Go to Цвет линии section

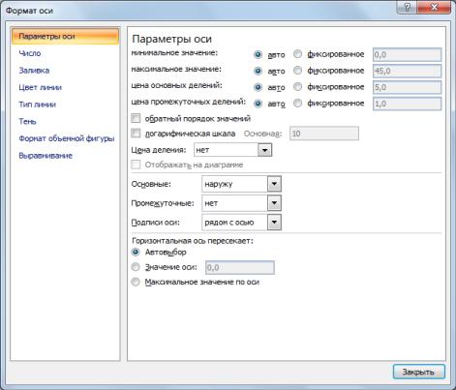(x=40, y=87)
